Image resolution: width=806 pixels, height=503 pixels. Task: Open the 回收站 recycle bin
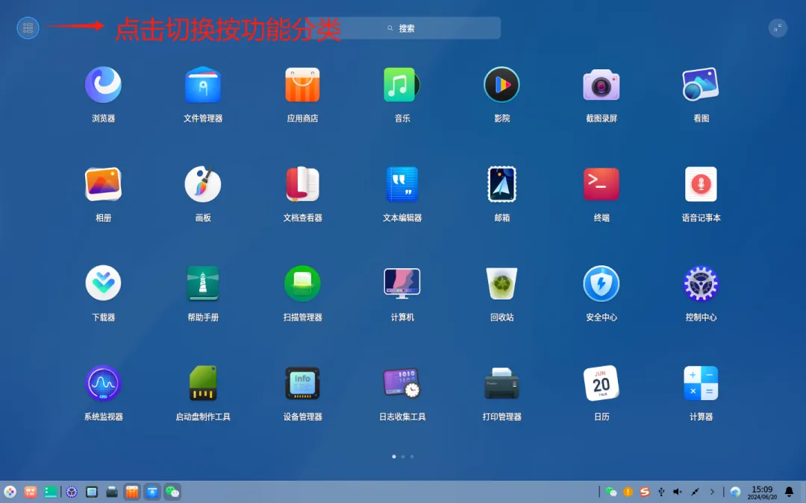(502, 283)
